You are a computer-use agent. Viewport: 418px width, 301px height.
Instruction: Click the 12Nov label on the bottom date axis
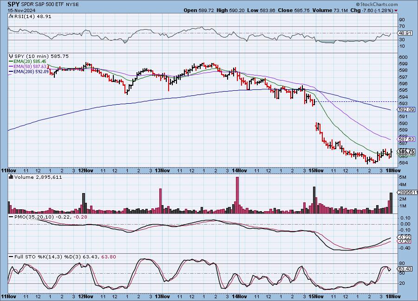click(x=85, y=296)
